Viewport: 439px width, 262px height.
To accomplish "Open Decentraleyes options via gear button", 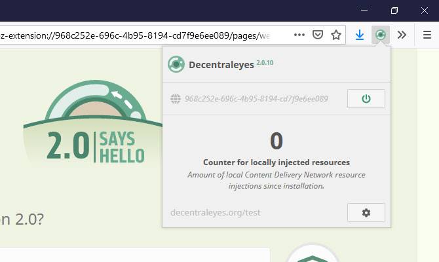I will pos(366,213).
